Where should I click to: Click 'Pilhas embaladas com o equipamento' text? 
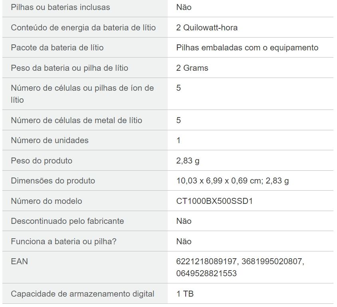click(x=247, y=48)
